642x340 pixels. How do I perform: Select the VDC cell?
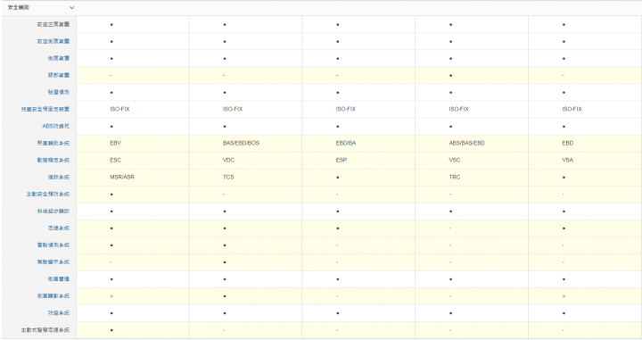(228, 160)
